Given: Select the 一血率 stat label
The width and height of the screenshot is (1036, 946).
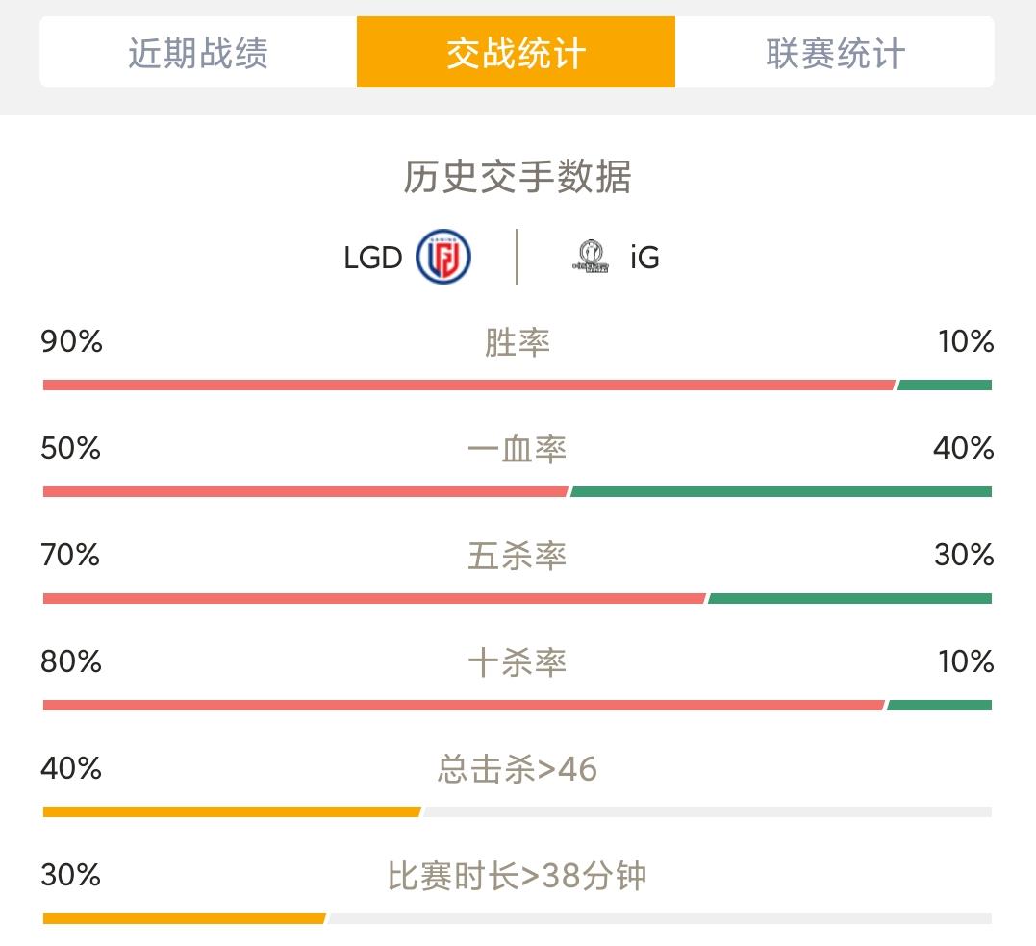Looking at the screenshot, I should 518,450.
